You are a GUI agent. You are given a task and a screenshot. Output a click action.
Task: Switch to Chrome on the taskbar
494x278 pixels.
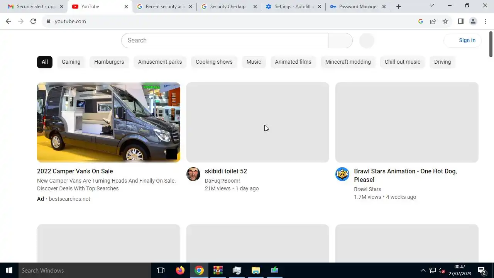pos(199,270)
